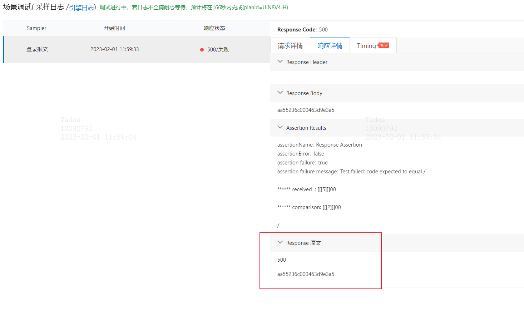
Task: Click the Sampler column header
Action: (36, 28)
